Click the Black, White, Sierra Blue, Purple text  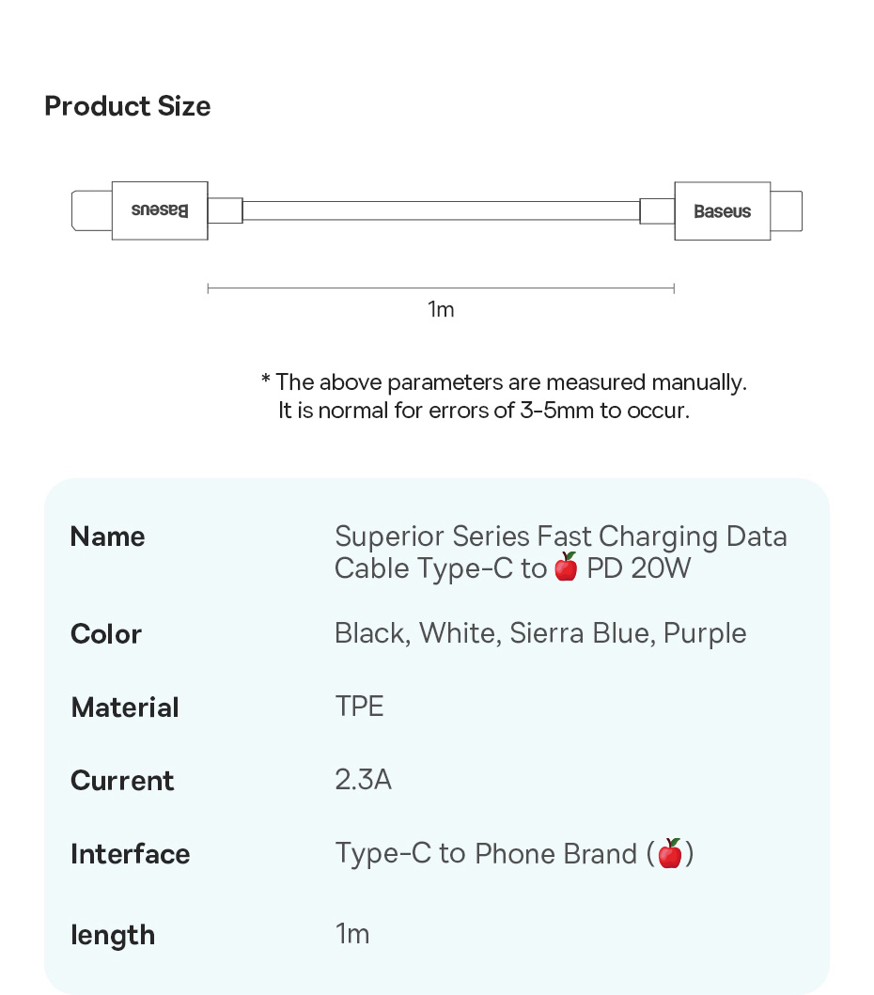(540, 633)
